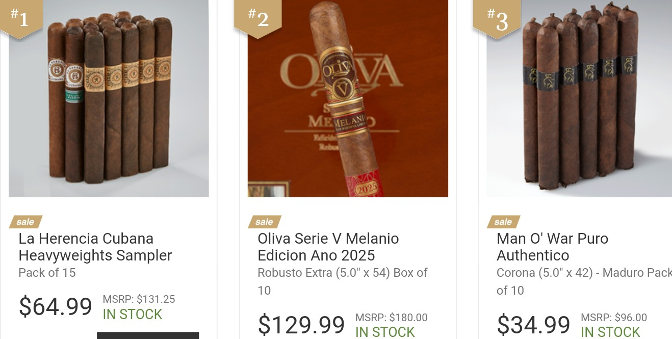672x339 pixels.
Task: Click the sale tag on Man O' War
Action: [503, 222]
